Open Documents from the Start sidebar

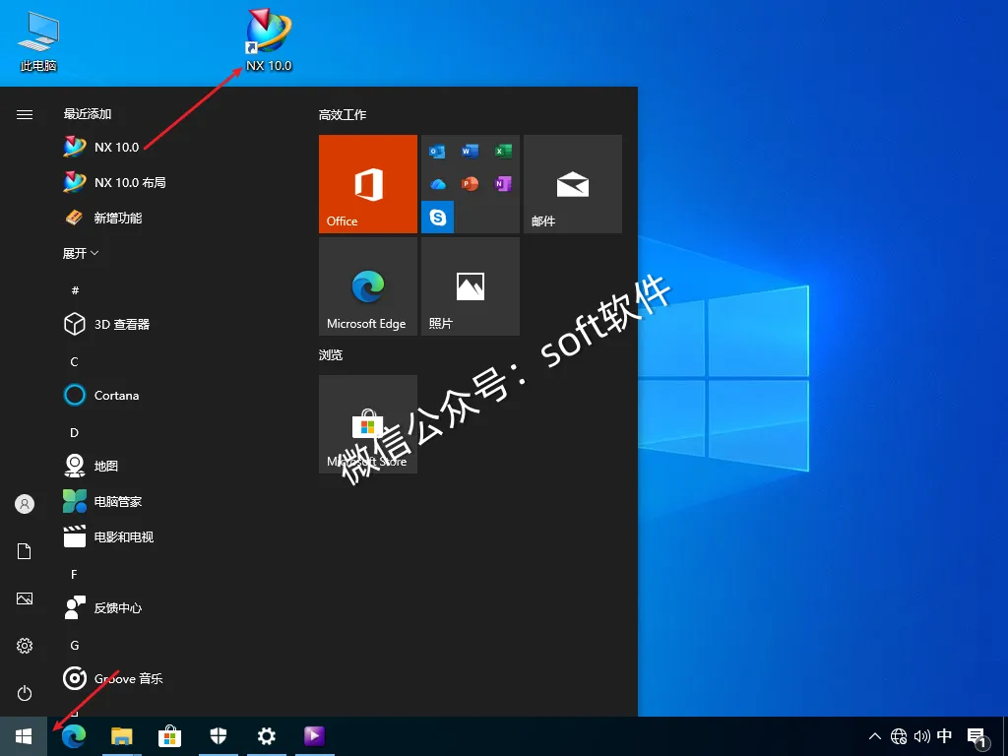(25, 551)
